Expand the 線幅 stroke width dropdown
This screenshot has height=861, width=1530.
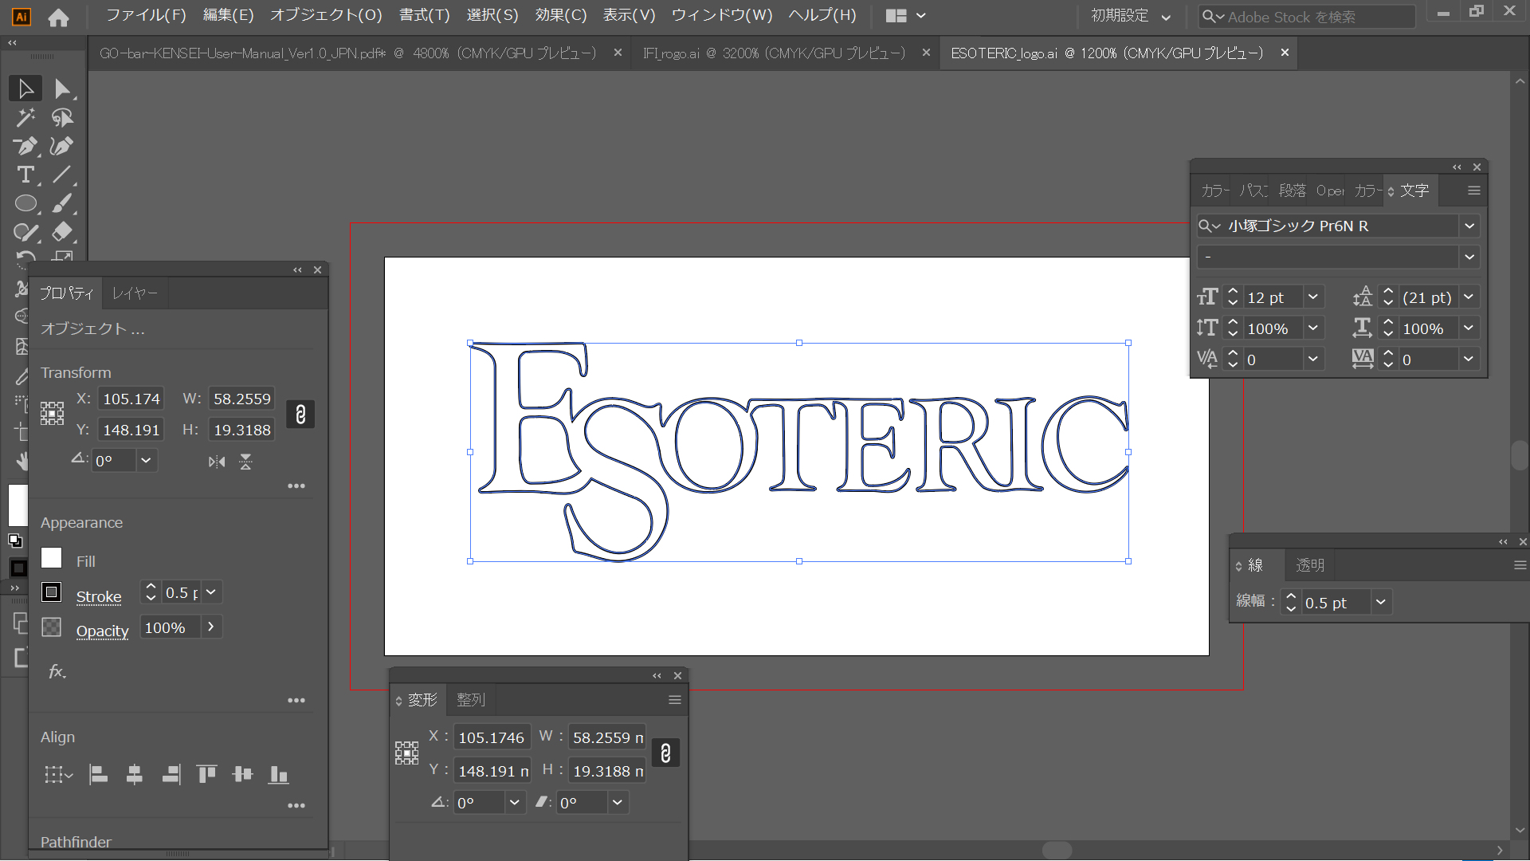point(1381,603)
